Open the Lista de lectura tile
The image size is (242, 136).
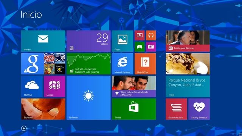176,109
